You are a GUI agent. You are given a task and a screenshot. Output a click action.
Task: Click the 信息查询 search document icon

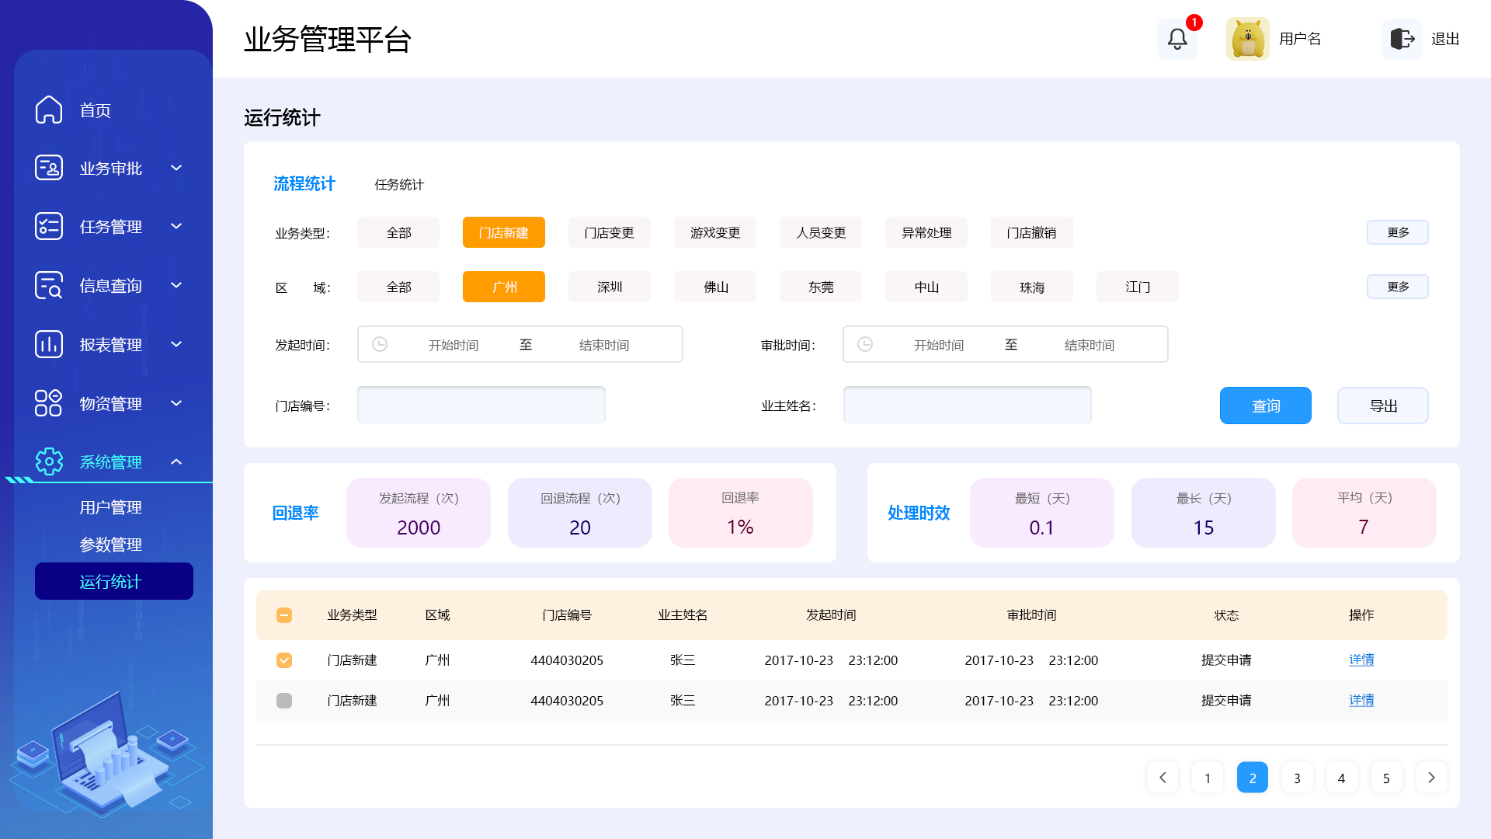[49, 285]
